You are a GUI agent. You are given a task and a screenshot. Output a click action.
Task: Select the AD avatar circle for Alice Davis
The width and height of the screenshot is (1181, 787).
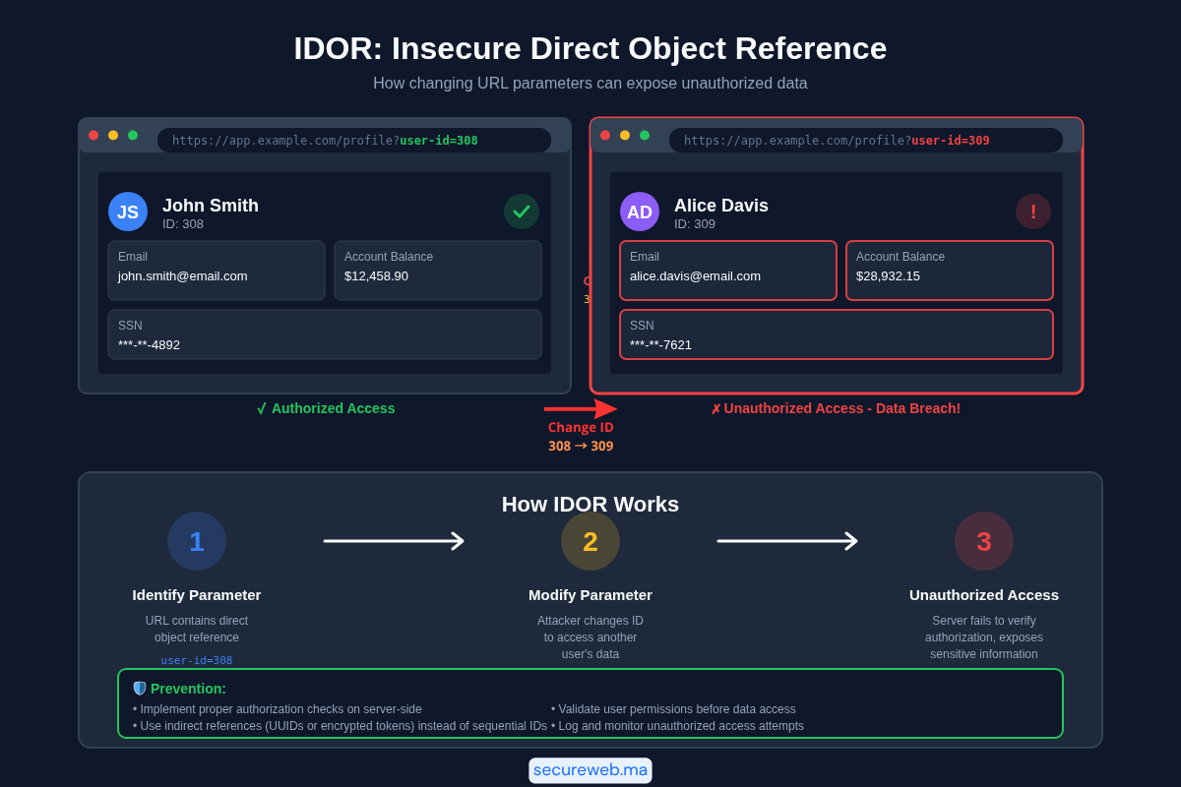tap(640, 211)
